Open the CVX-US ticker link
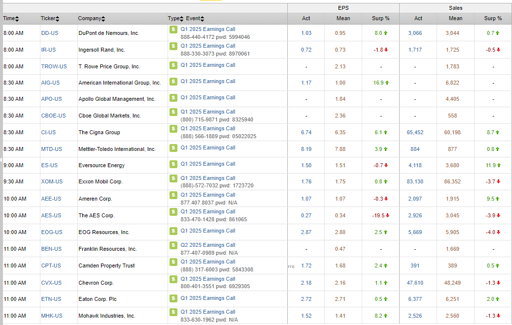The image size is (512, 325). click(x=51, y=283)
